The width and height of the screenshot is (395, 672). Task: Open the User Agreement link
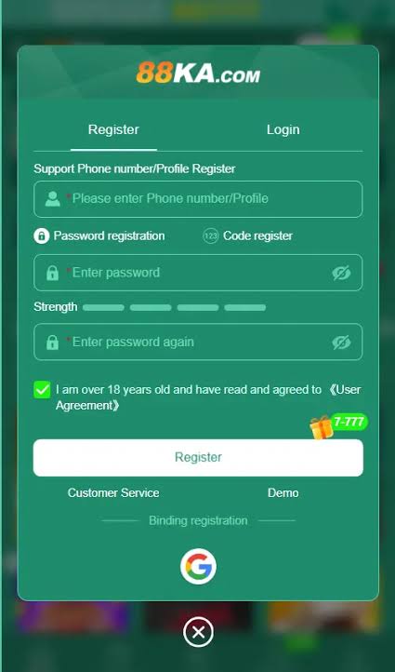(209, 397)
